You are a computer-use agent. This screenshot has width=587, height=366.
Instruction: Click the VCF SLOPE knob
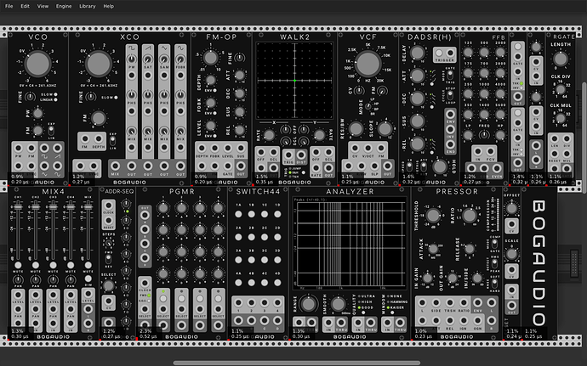385,128
